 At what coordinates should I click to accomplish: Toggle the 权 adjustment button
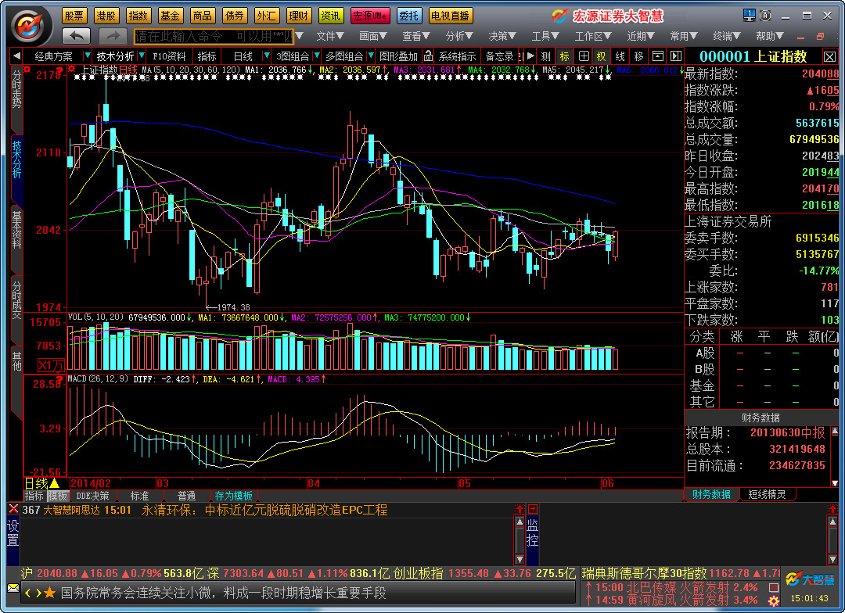point(601,56)
